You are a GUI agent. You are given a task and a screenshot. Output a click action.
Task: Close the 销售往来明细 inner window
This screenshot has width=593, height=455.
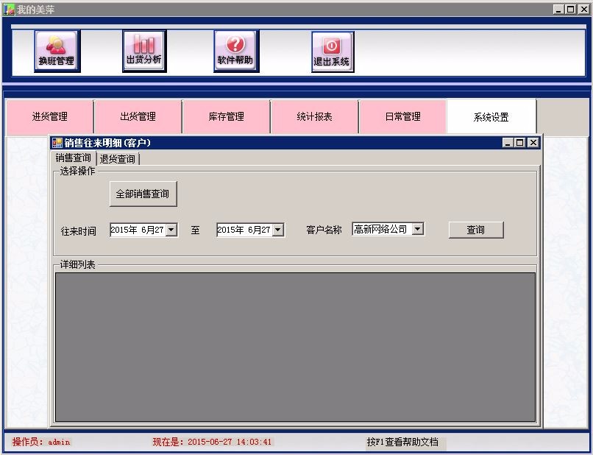click(533, 143)
